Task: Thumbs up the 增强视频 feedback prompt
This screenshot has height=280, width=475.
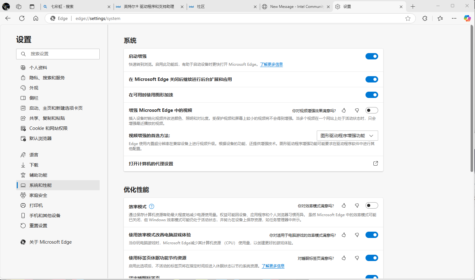Action: tap(344, 110)
